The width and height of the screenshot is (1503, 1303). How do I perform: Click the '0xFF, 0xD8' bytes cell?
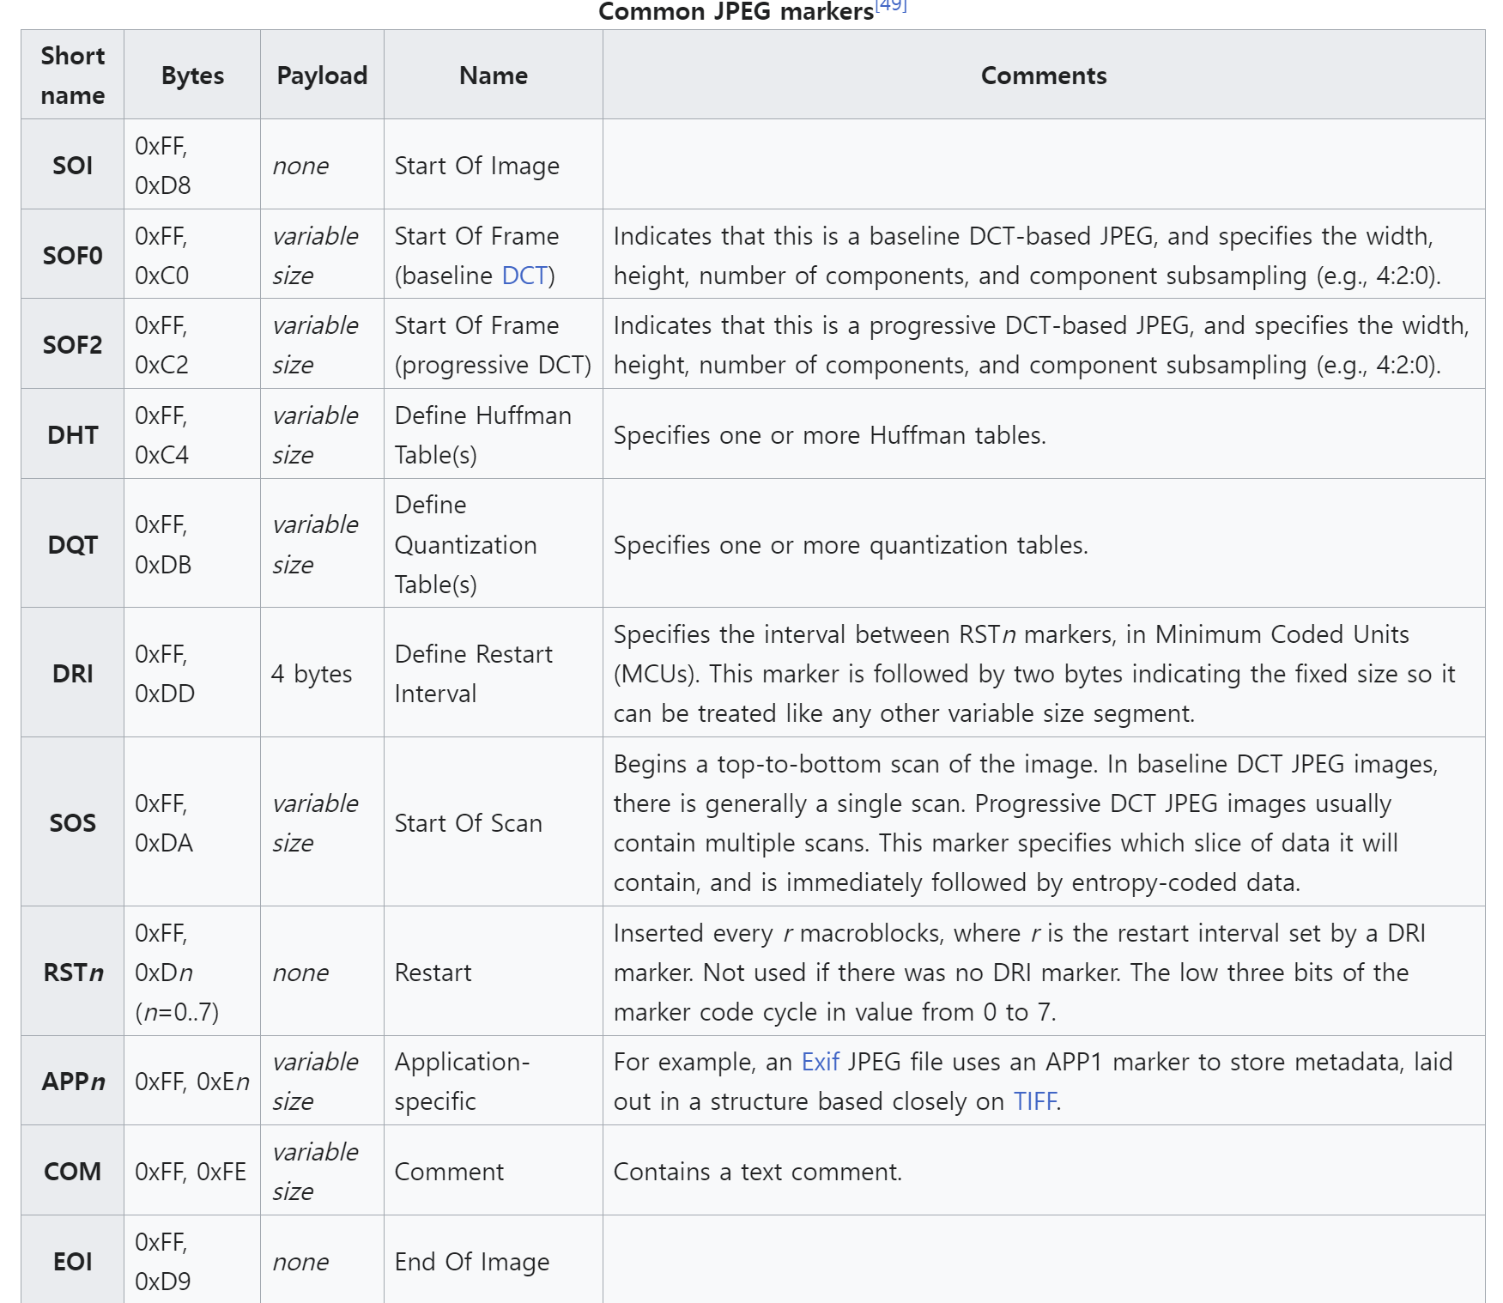(192, 165)
